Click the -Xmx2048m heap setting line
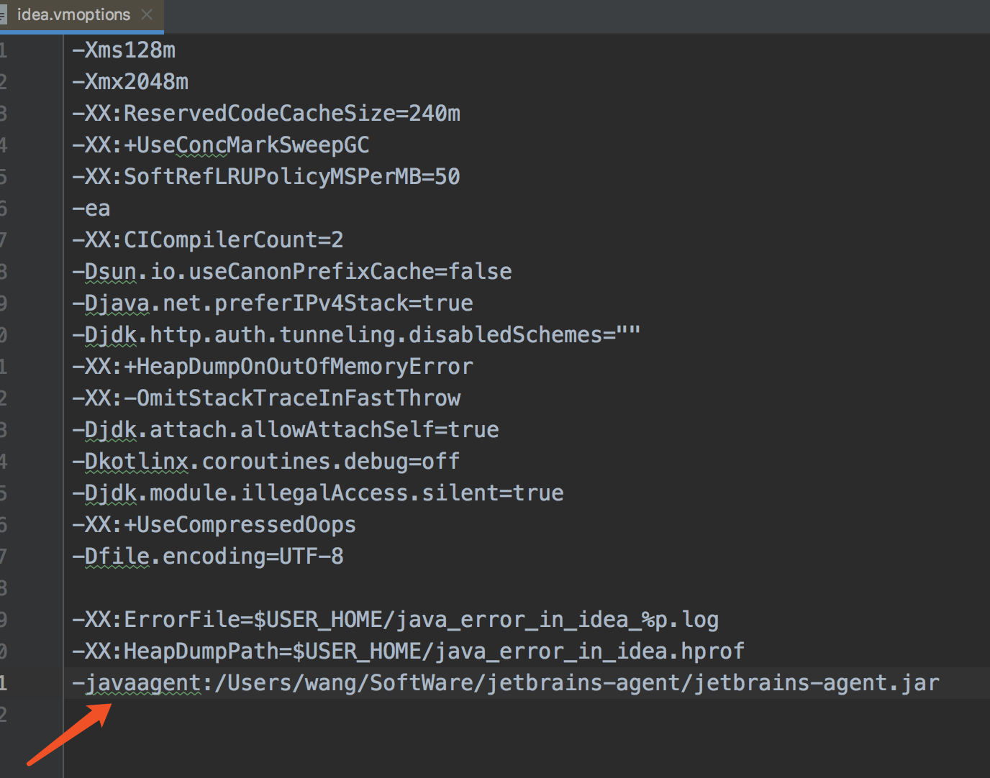The width and height of the screenshot is (990, 778). pos(130,82)
